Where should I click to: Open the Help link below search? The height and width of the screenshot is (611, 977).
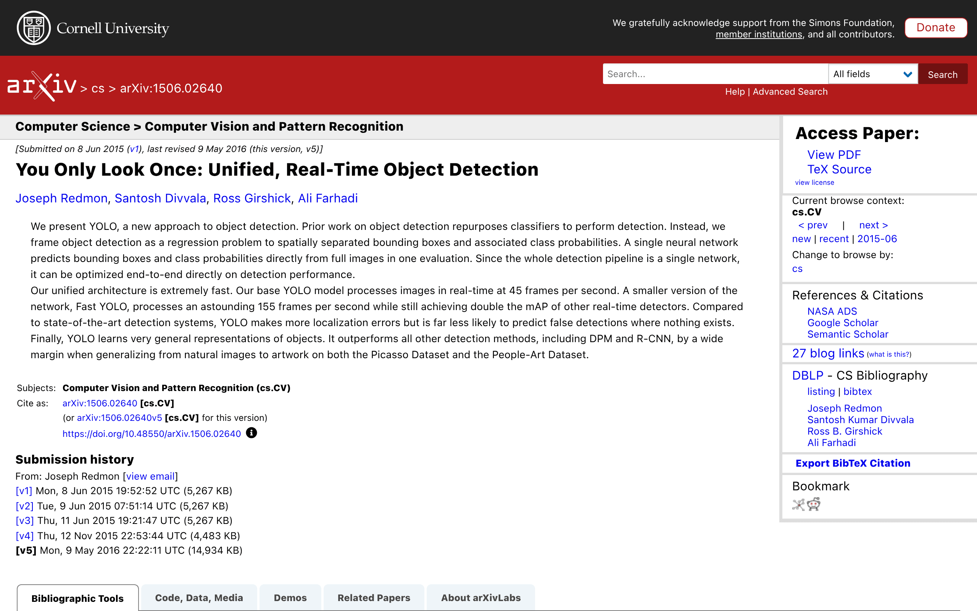[735, 92]
